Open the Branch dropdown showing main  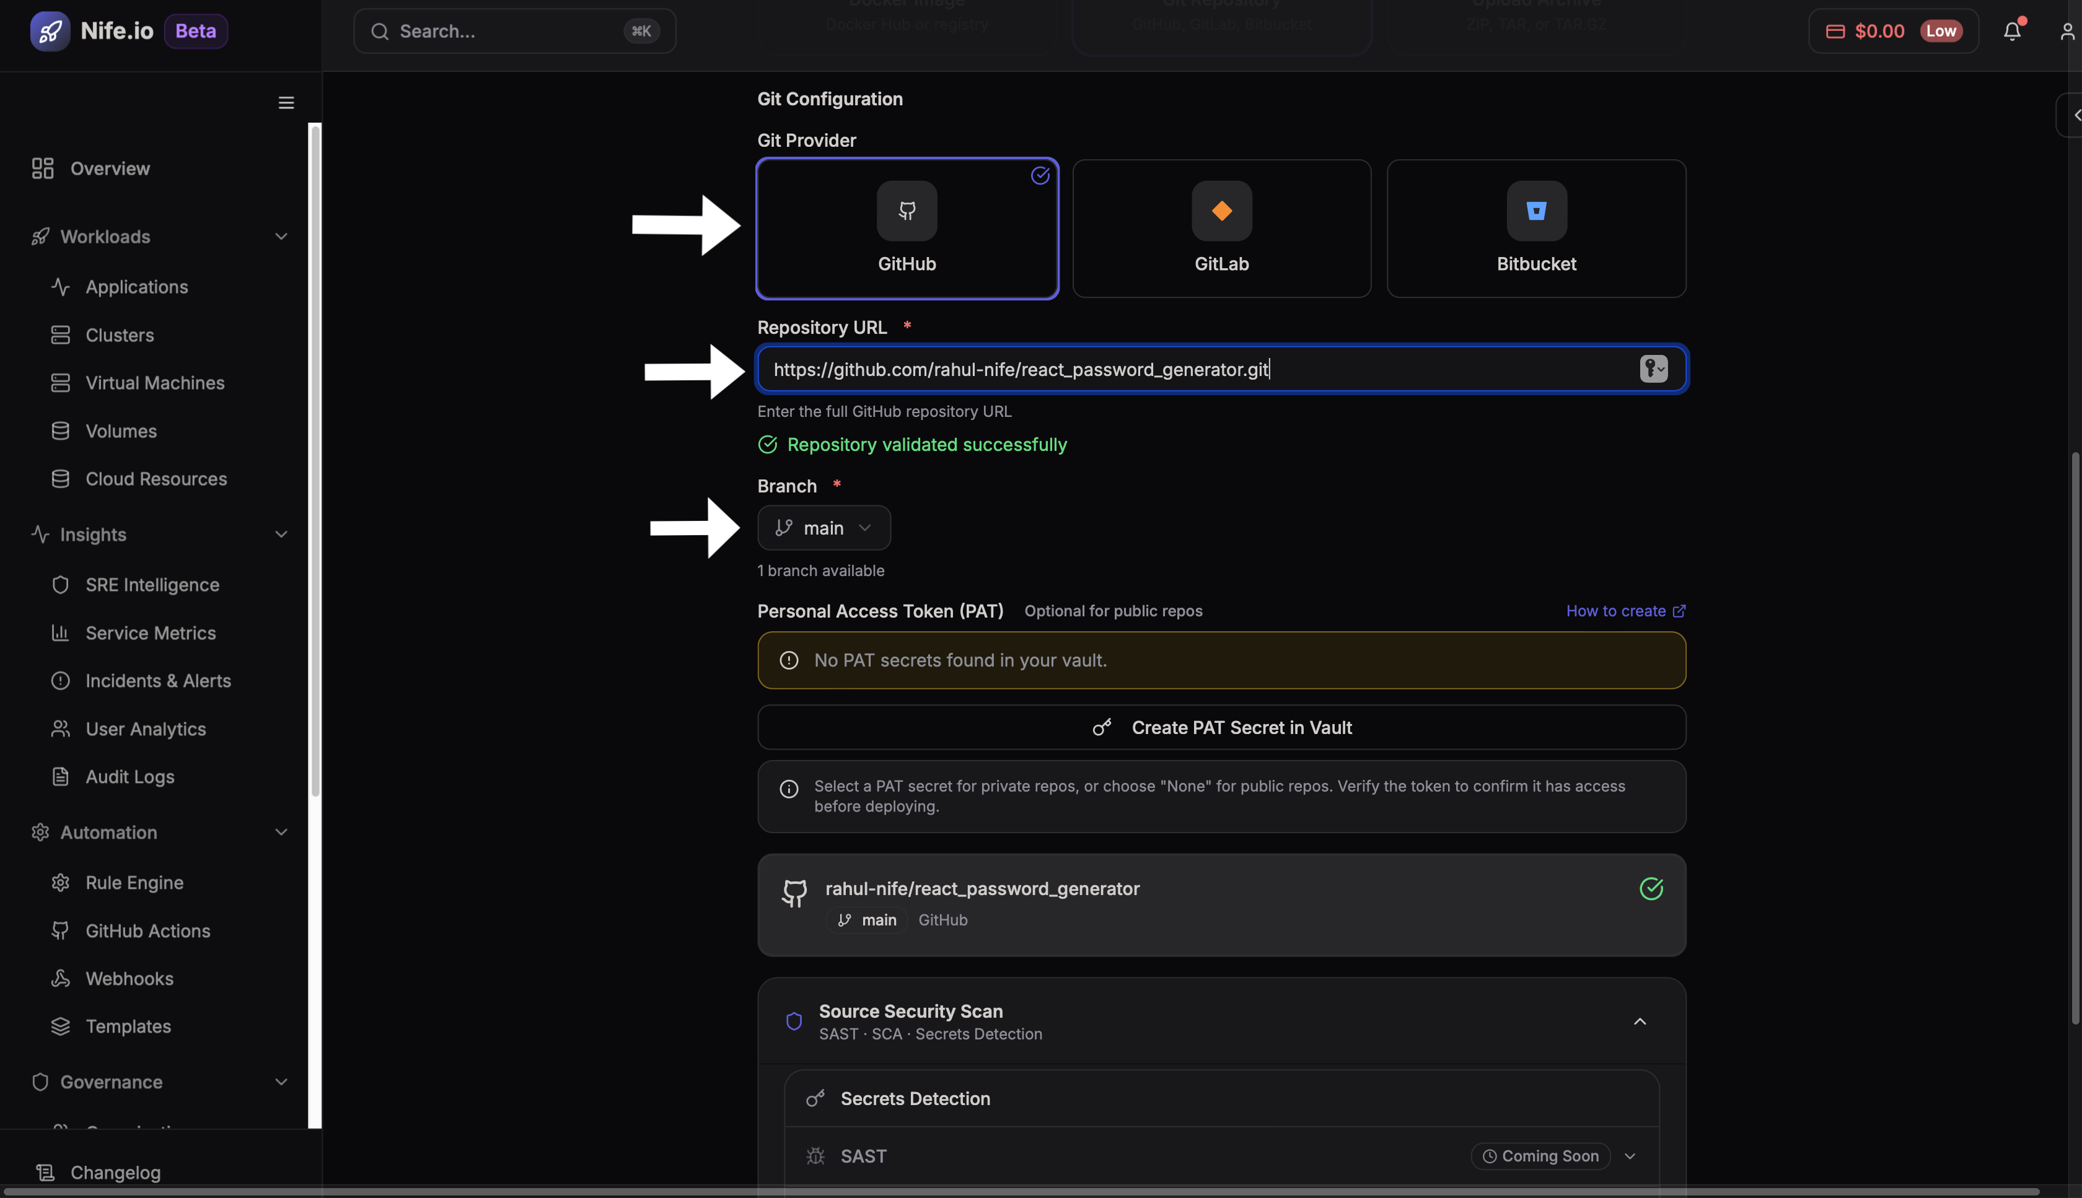[x=824, y=527]
